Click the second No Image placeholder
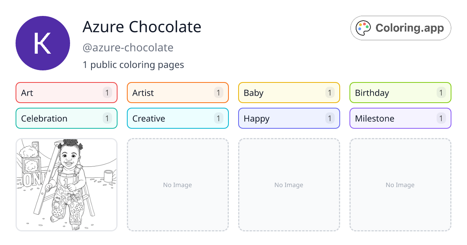Viewport: 467px width, 245px height. [289, 185]
